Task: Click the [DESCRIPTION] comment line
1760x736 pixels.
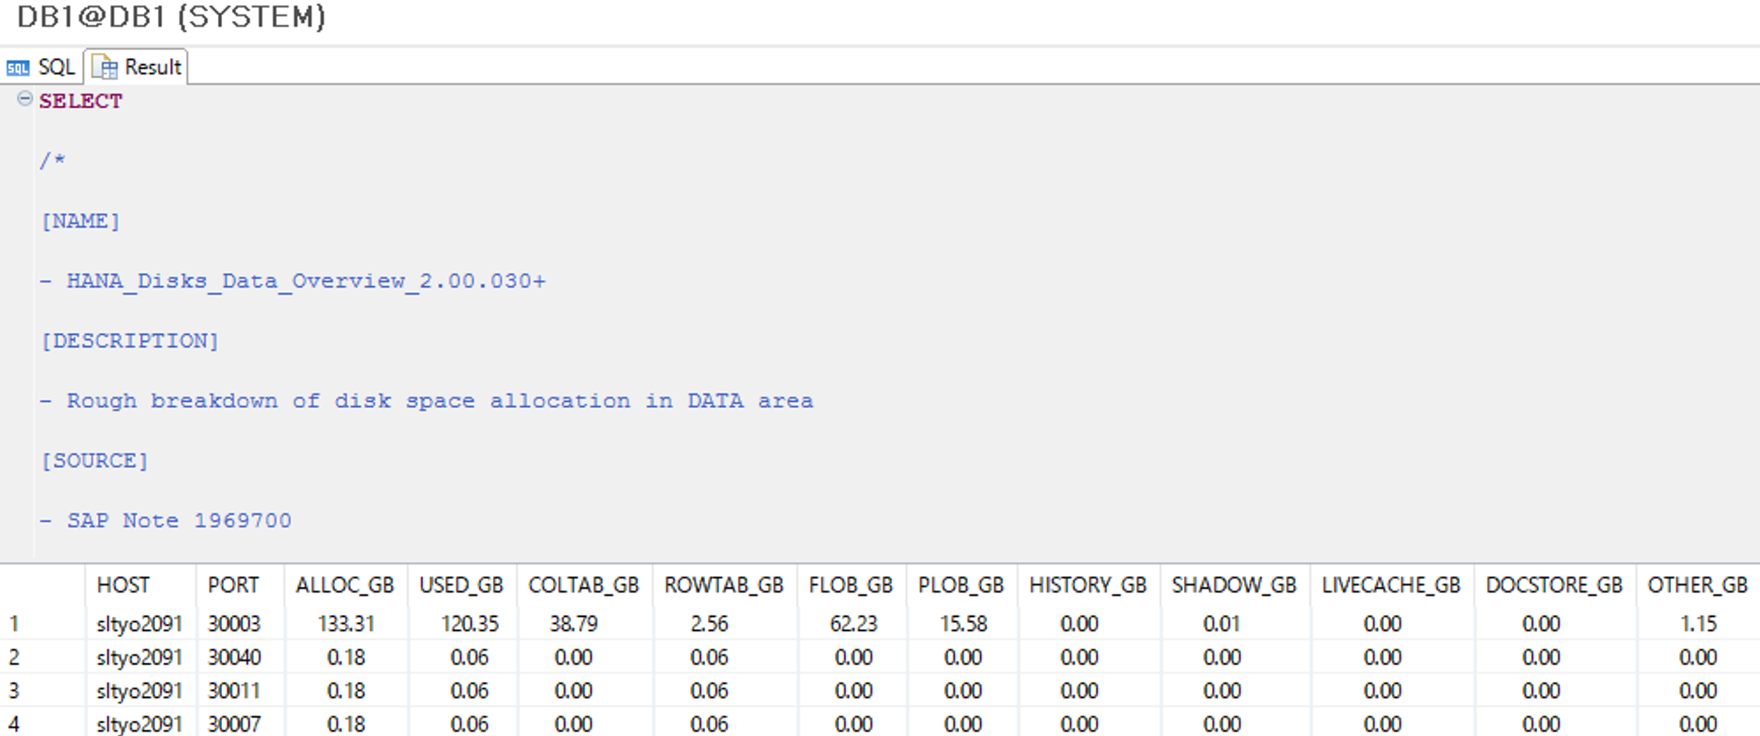Action: (x=130, y=341)
